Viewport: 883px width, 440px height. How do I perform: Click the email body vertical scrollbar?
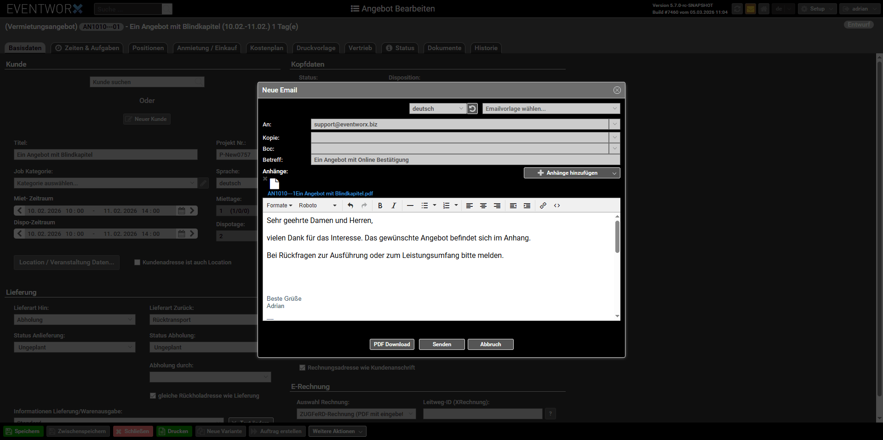coord(617,237)
